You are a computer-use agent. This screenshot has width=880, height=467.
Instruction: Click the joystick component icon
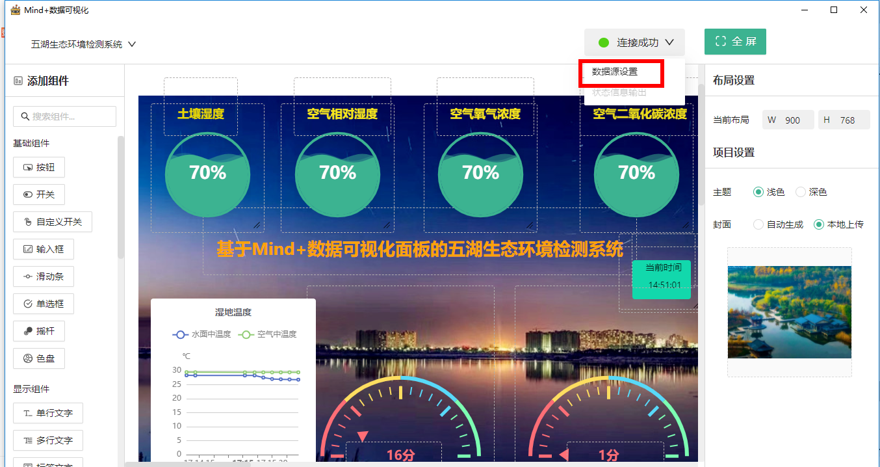[x=28, y=331]
